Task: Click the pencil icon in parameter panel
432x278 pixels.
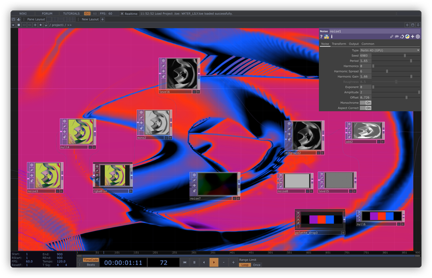Action: [x=392, y=37]
